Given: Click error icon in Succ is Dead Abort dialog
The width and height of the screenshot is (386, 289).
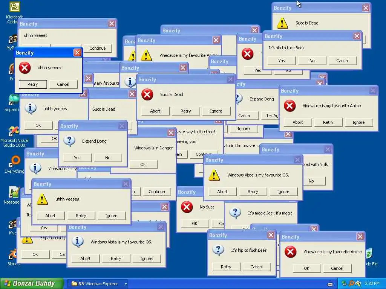Looking at the screenshot, I should pyautogui.click(x=147, y=94).
